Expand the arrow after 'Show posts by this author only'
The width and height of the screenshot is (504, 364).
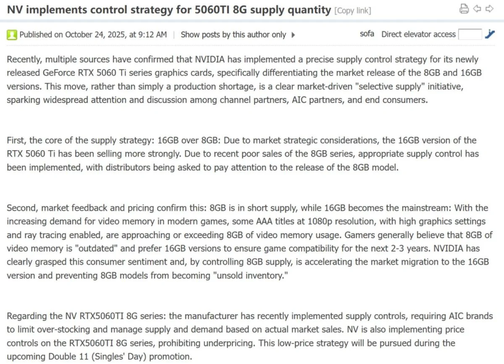click(294, 35)
